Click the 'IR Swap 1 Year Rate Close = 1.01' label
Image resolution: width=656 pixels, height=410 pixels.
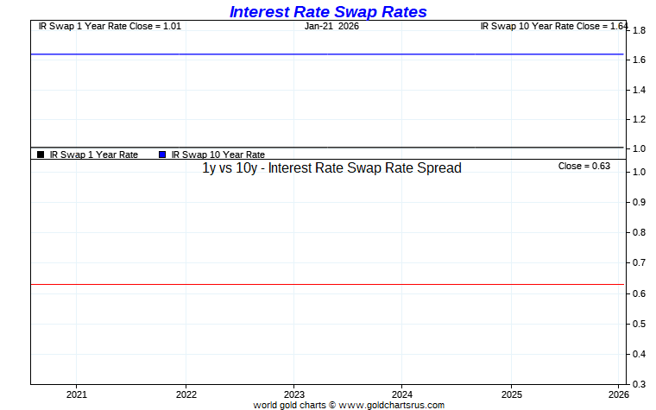point(110,26)
